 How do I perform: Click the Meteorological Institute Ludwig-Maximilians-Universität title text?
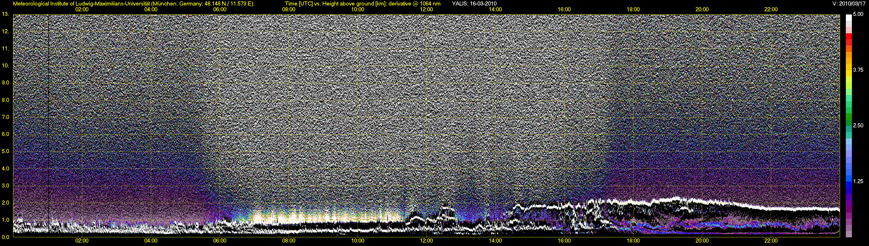tap(134, 4)
